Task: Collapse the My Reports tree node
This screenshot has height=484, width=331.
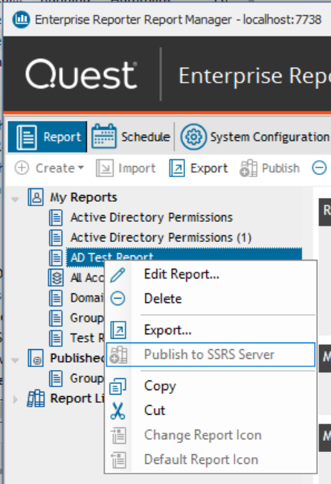Action: [15, 199]
